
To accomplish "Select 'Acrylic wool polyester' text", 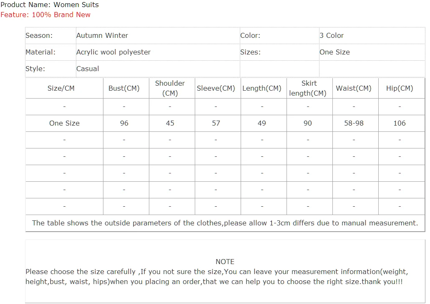I will [113, 52].
